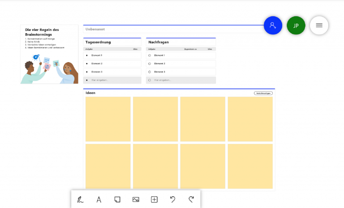Screen dimensions: 344x208
Task: Click the Die vier Regeln des Brainstormings title
Action: [x=42, y=32]
